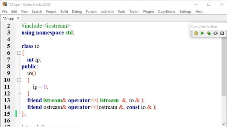Image resolution: width=227 pixels, height=127 pixels.
Task: Click the Abort icon in Compiler Toolbar
Action: 222,33
